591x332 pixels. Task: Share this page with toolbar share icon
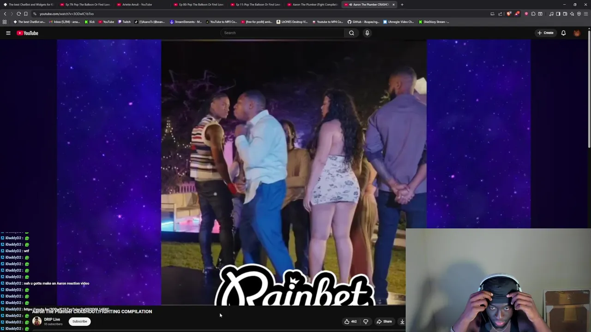pyautogui.click(x=500, y=14)
